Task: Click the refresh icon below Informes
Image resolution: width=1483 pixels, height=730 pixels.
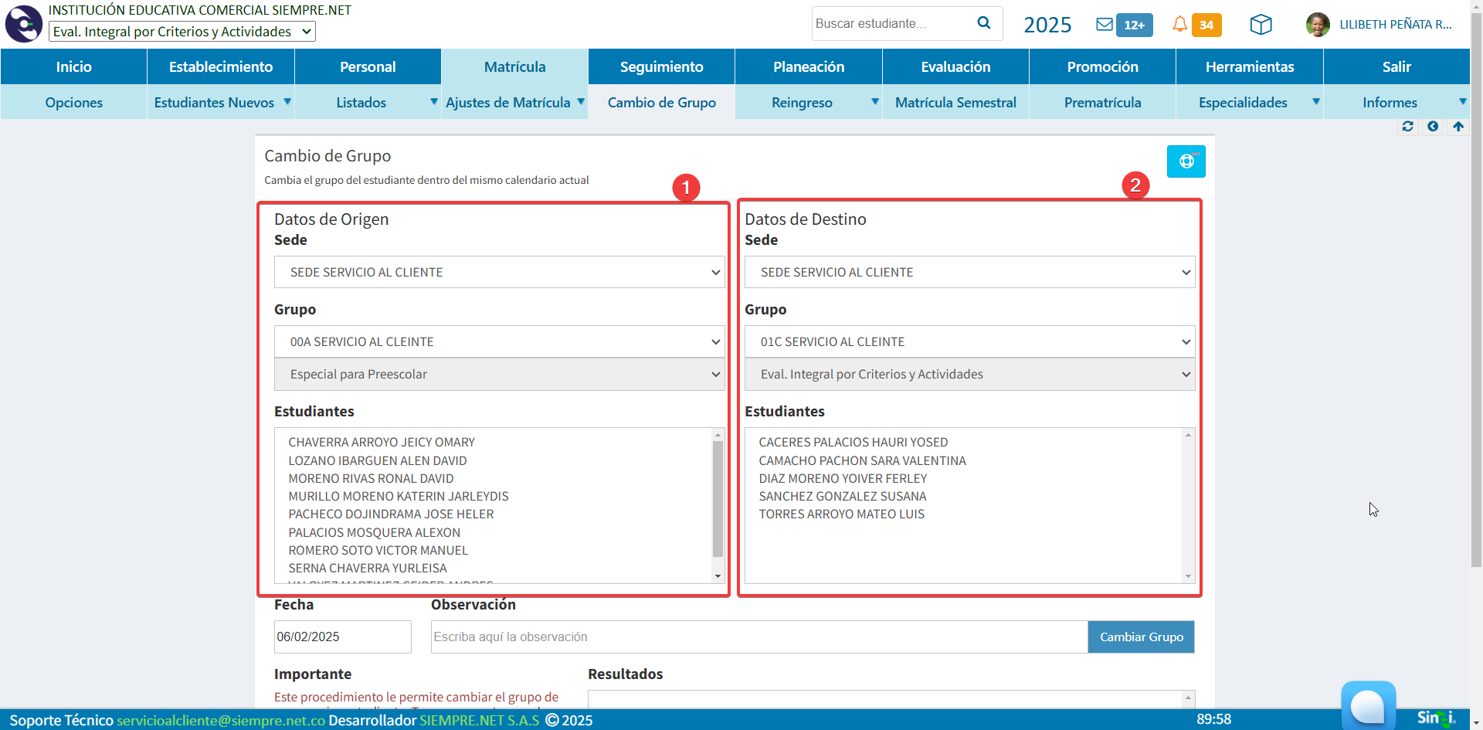Action: coord(1407,127)
